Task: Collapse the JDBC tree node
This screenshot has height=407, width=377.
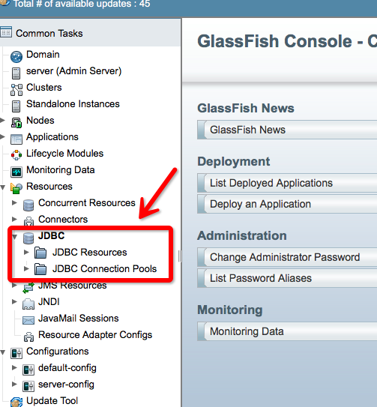Action: (14, 236)
